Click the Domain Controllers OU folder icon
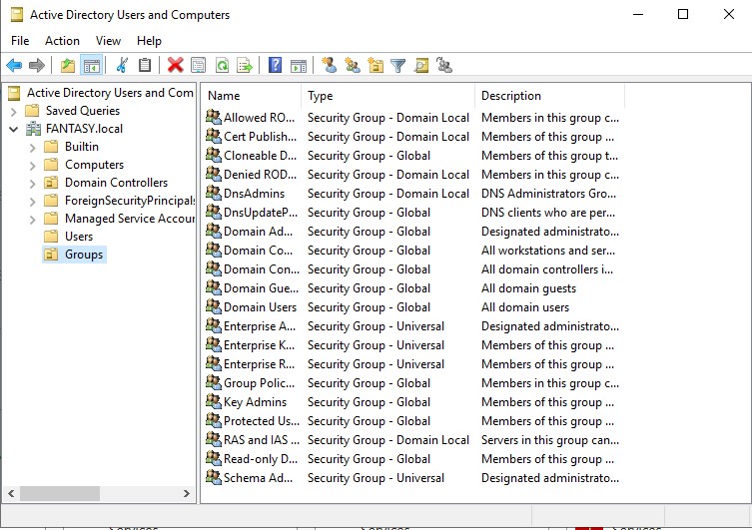752x530 pixels. pos(51,183)
